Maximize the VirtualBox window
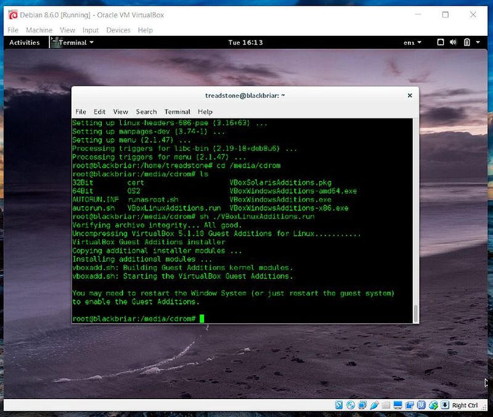Viewport: 493px width, 417px height. click(445, 15)
